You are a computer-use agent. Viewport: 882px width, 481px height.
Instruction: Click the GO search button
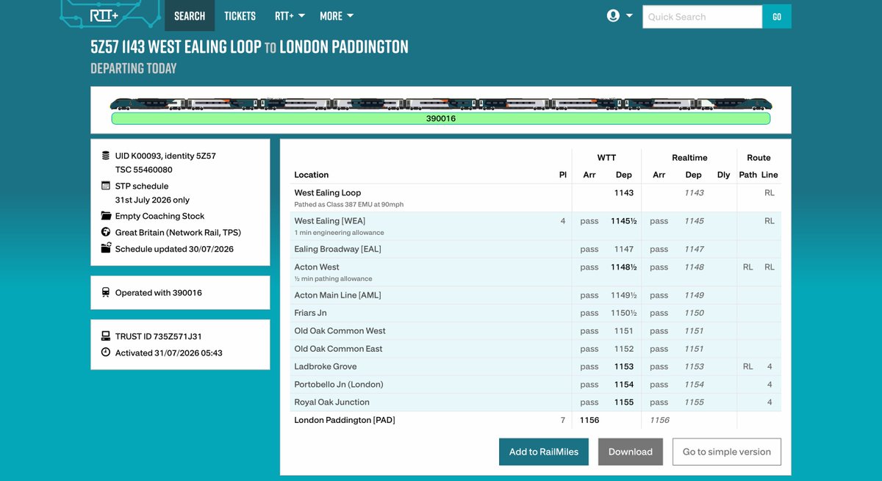click(777, 17)
